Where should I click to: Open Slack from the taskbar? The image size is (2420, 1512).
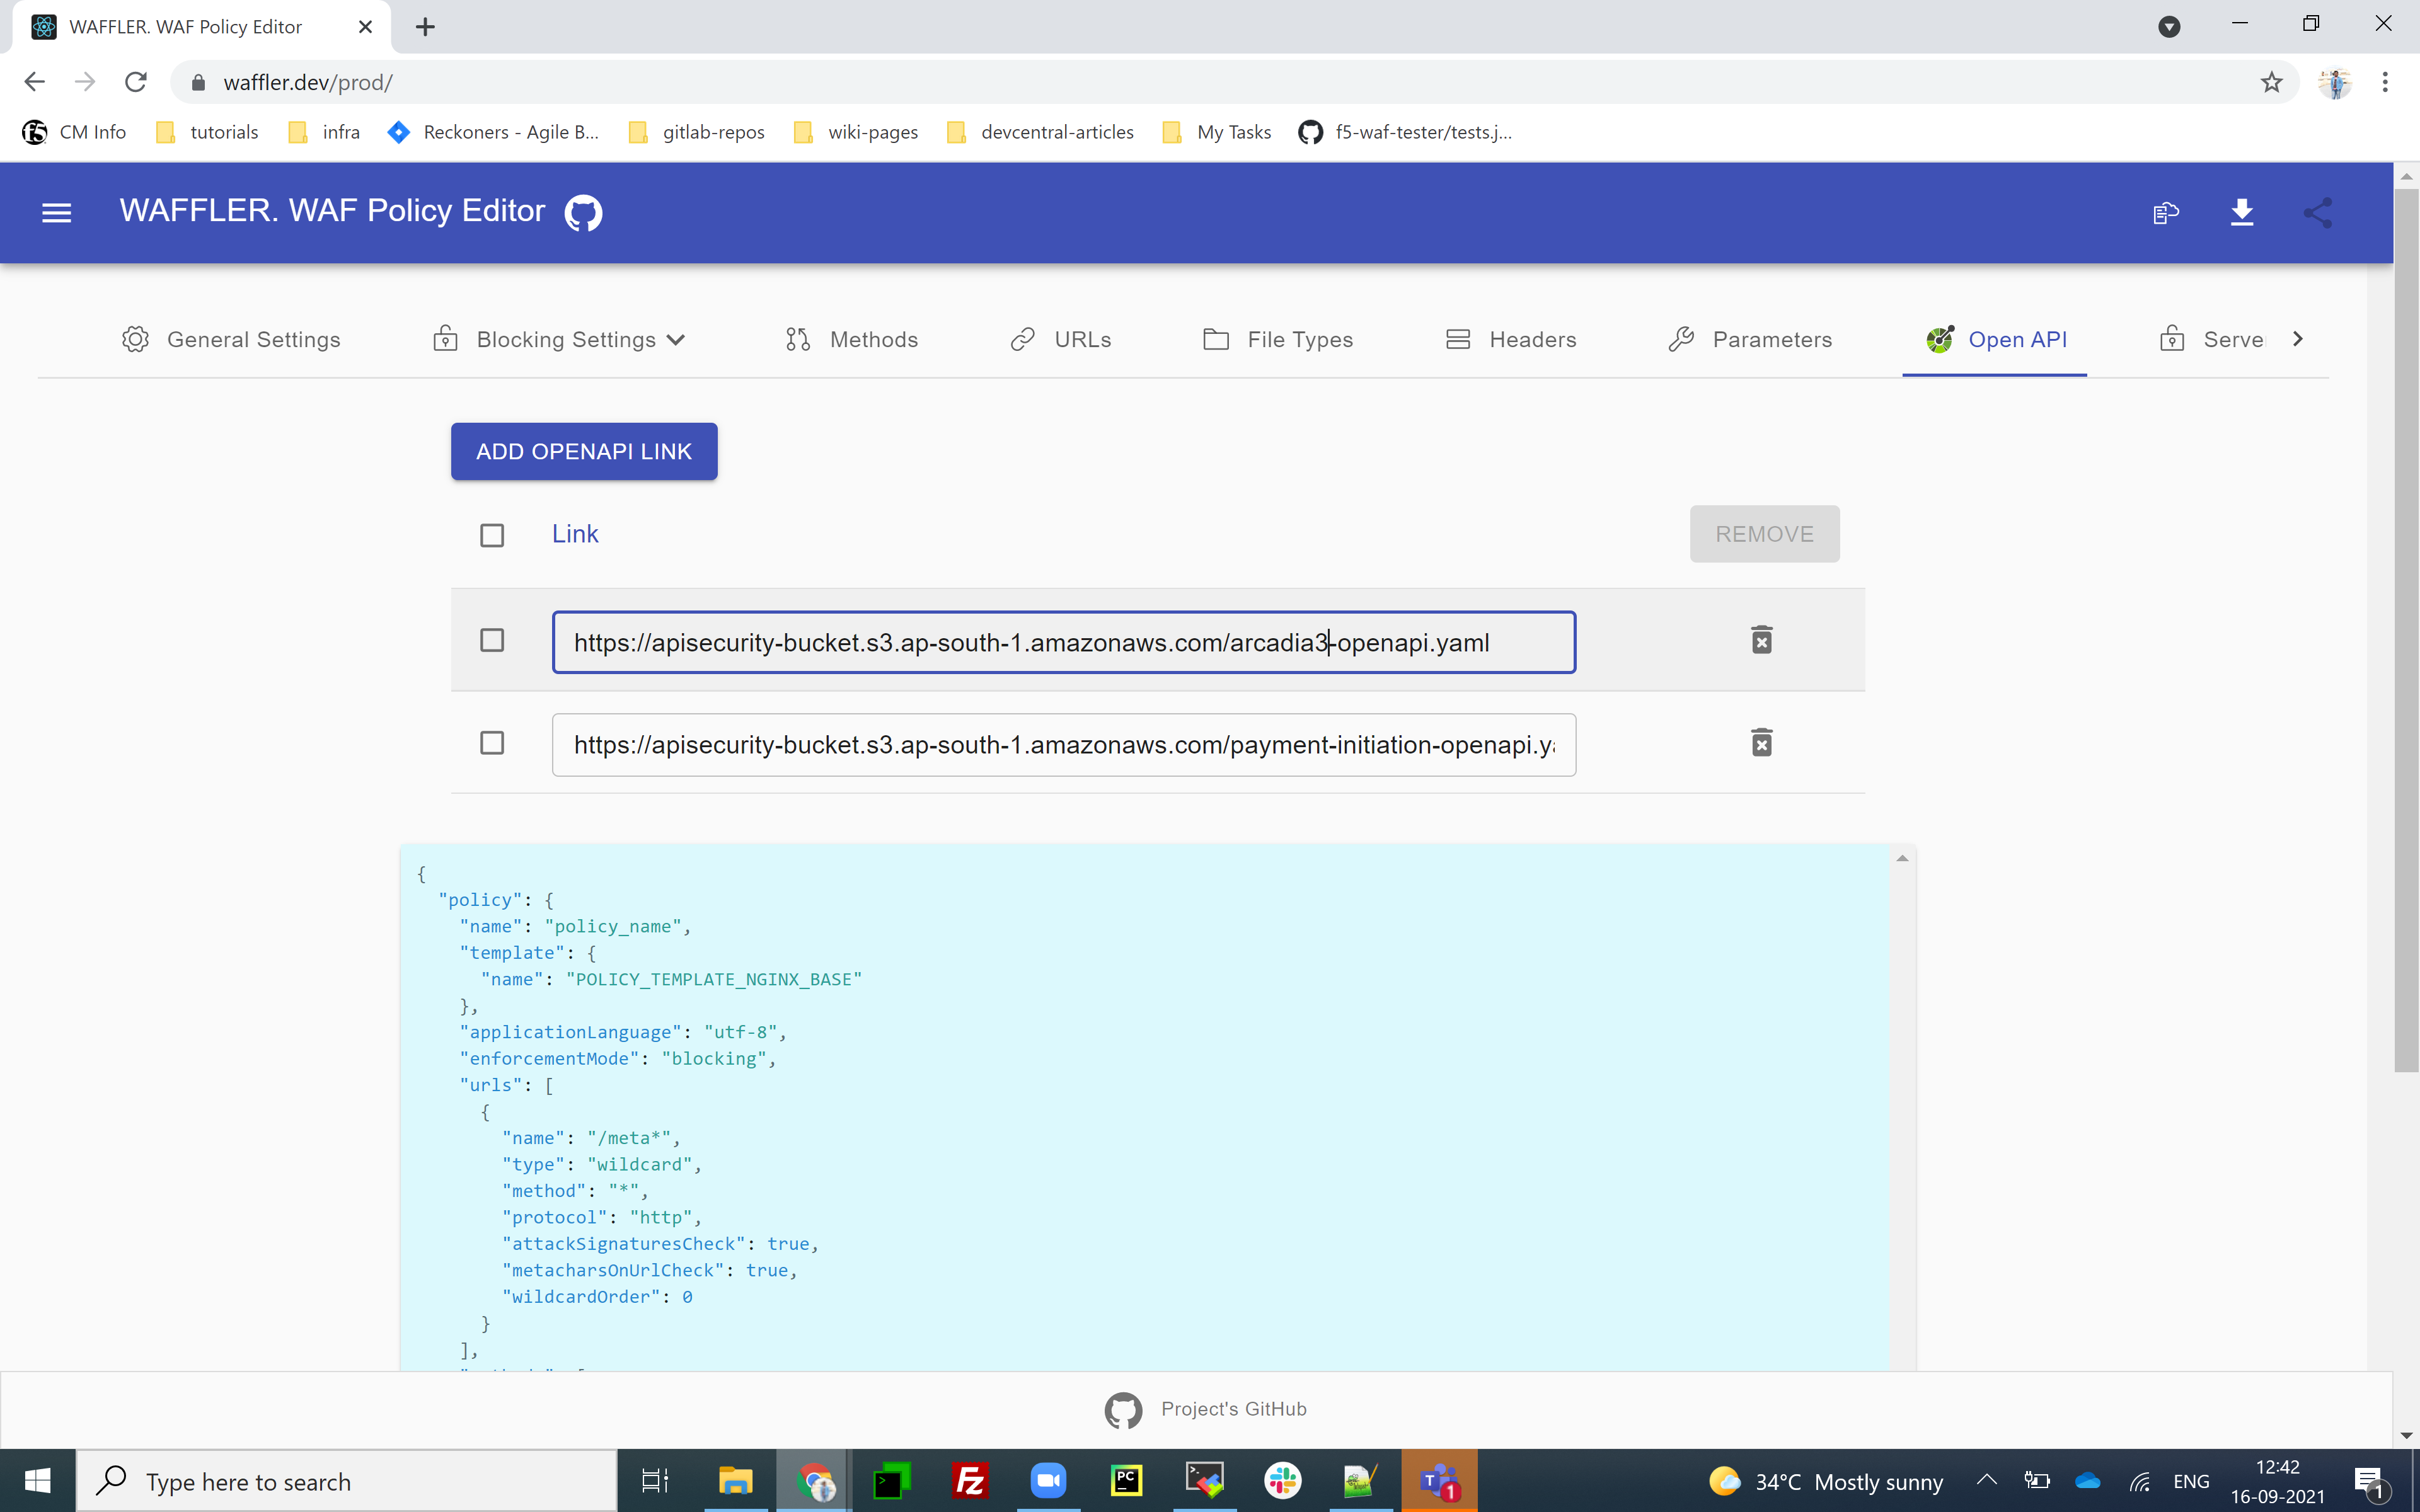pos(1283,1481)
